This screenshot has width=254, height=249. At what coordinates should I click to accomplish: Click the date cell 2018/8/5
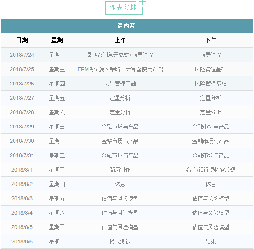coord(22,227)
